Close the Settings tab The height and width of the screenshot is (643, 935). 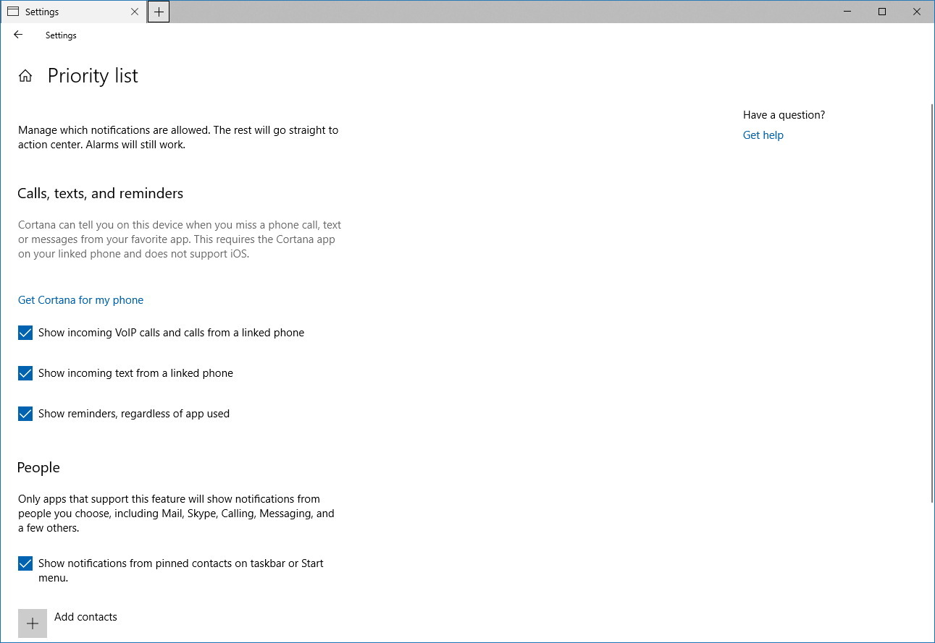[x=135, y=12]
